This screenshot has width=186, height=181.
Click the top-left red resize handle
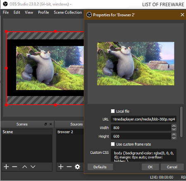pos(6,31)
